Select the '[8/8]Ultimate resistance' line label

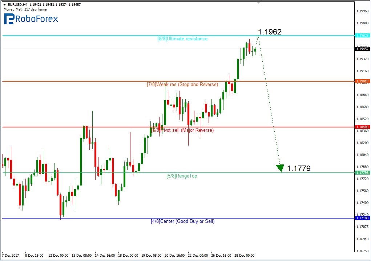(182, 39)
